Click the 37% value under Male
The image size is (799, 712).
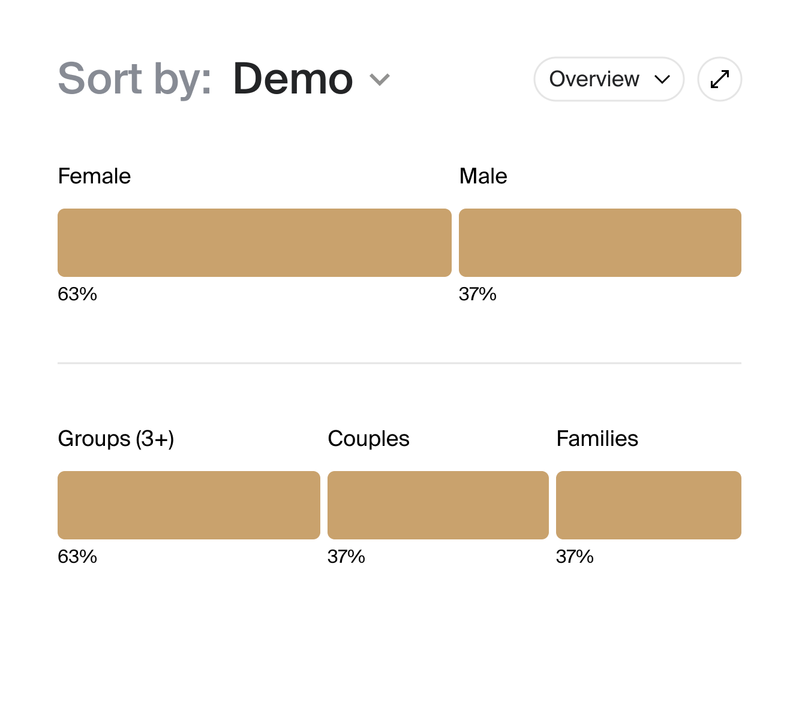click(x=478, y=294)
